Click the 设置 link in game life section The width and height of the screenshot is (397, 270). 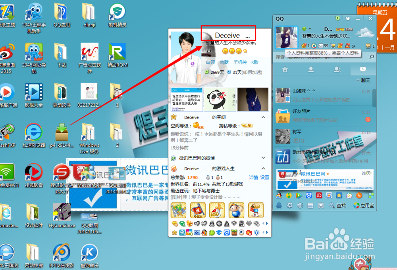click(x=264, y=178)
